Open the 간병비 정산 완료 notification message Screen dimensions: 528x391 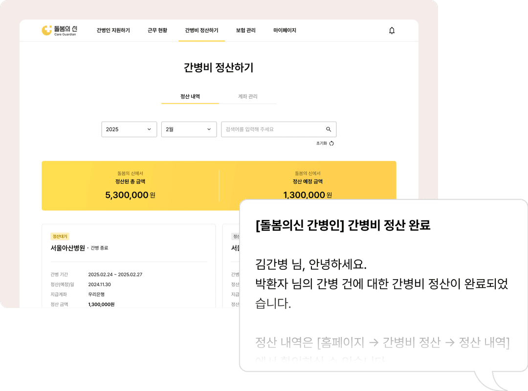(x=383, y=283)
